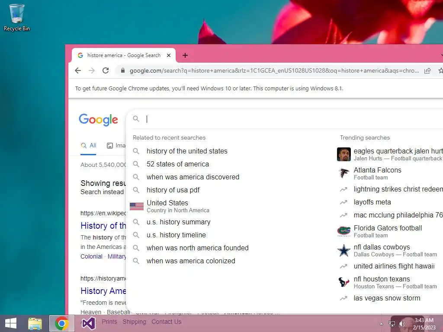The height and width of the screenshot is (332, 443).
Task: Select trending layoffs meta
Action: click(x=372, y=202)
